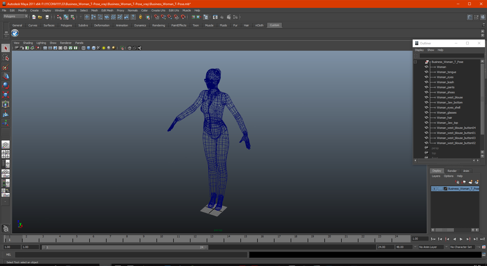Click the snap to grids magnet icon
This screenshot has width=487, height=266.
tap(156, 17)
